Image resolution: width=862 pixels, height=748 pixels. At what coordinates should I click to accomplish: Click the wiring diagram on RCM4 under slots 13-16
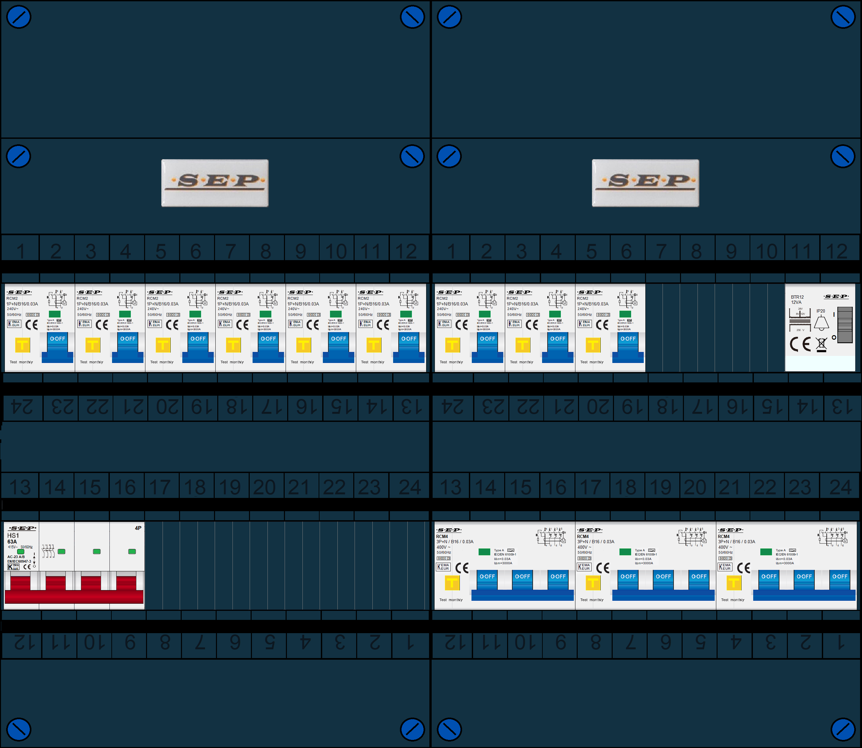[551, 537]
